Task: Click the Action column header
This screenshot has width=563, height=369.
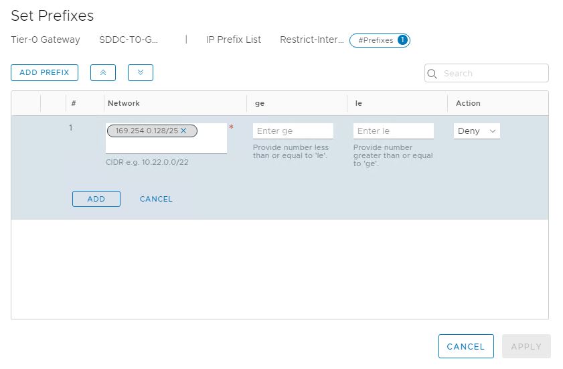Action: click(x=468, y=104)
